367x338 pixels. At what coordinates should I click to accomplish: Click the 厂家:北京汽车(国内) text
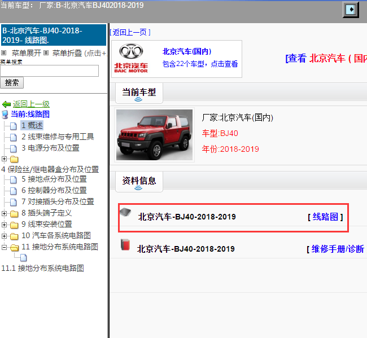tap(238, 117)
